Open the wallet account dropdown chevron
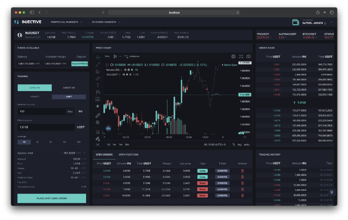Viewport: 348px width, 220px height. point(332,22)
